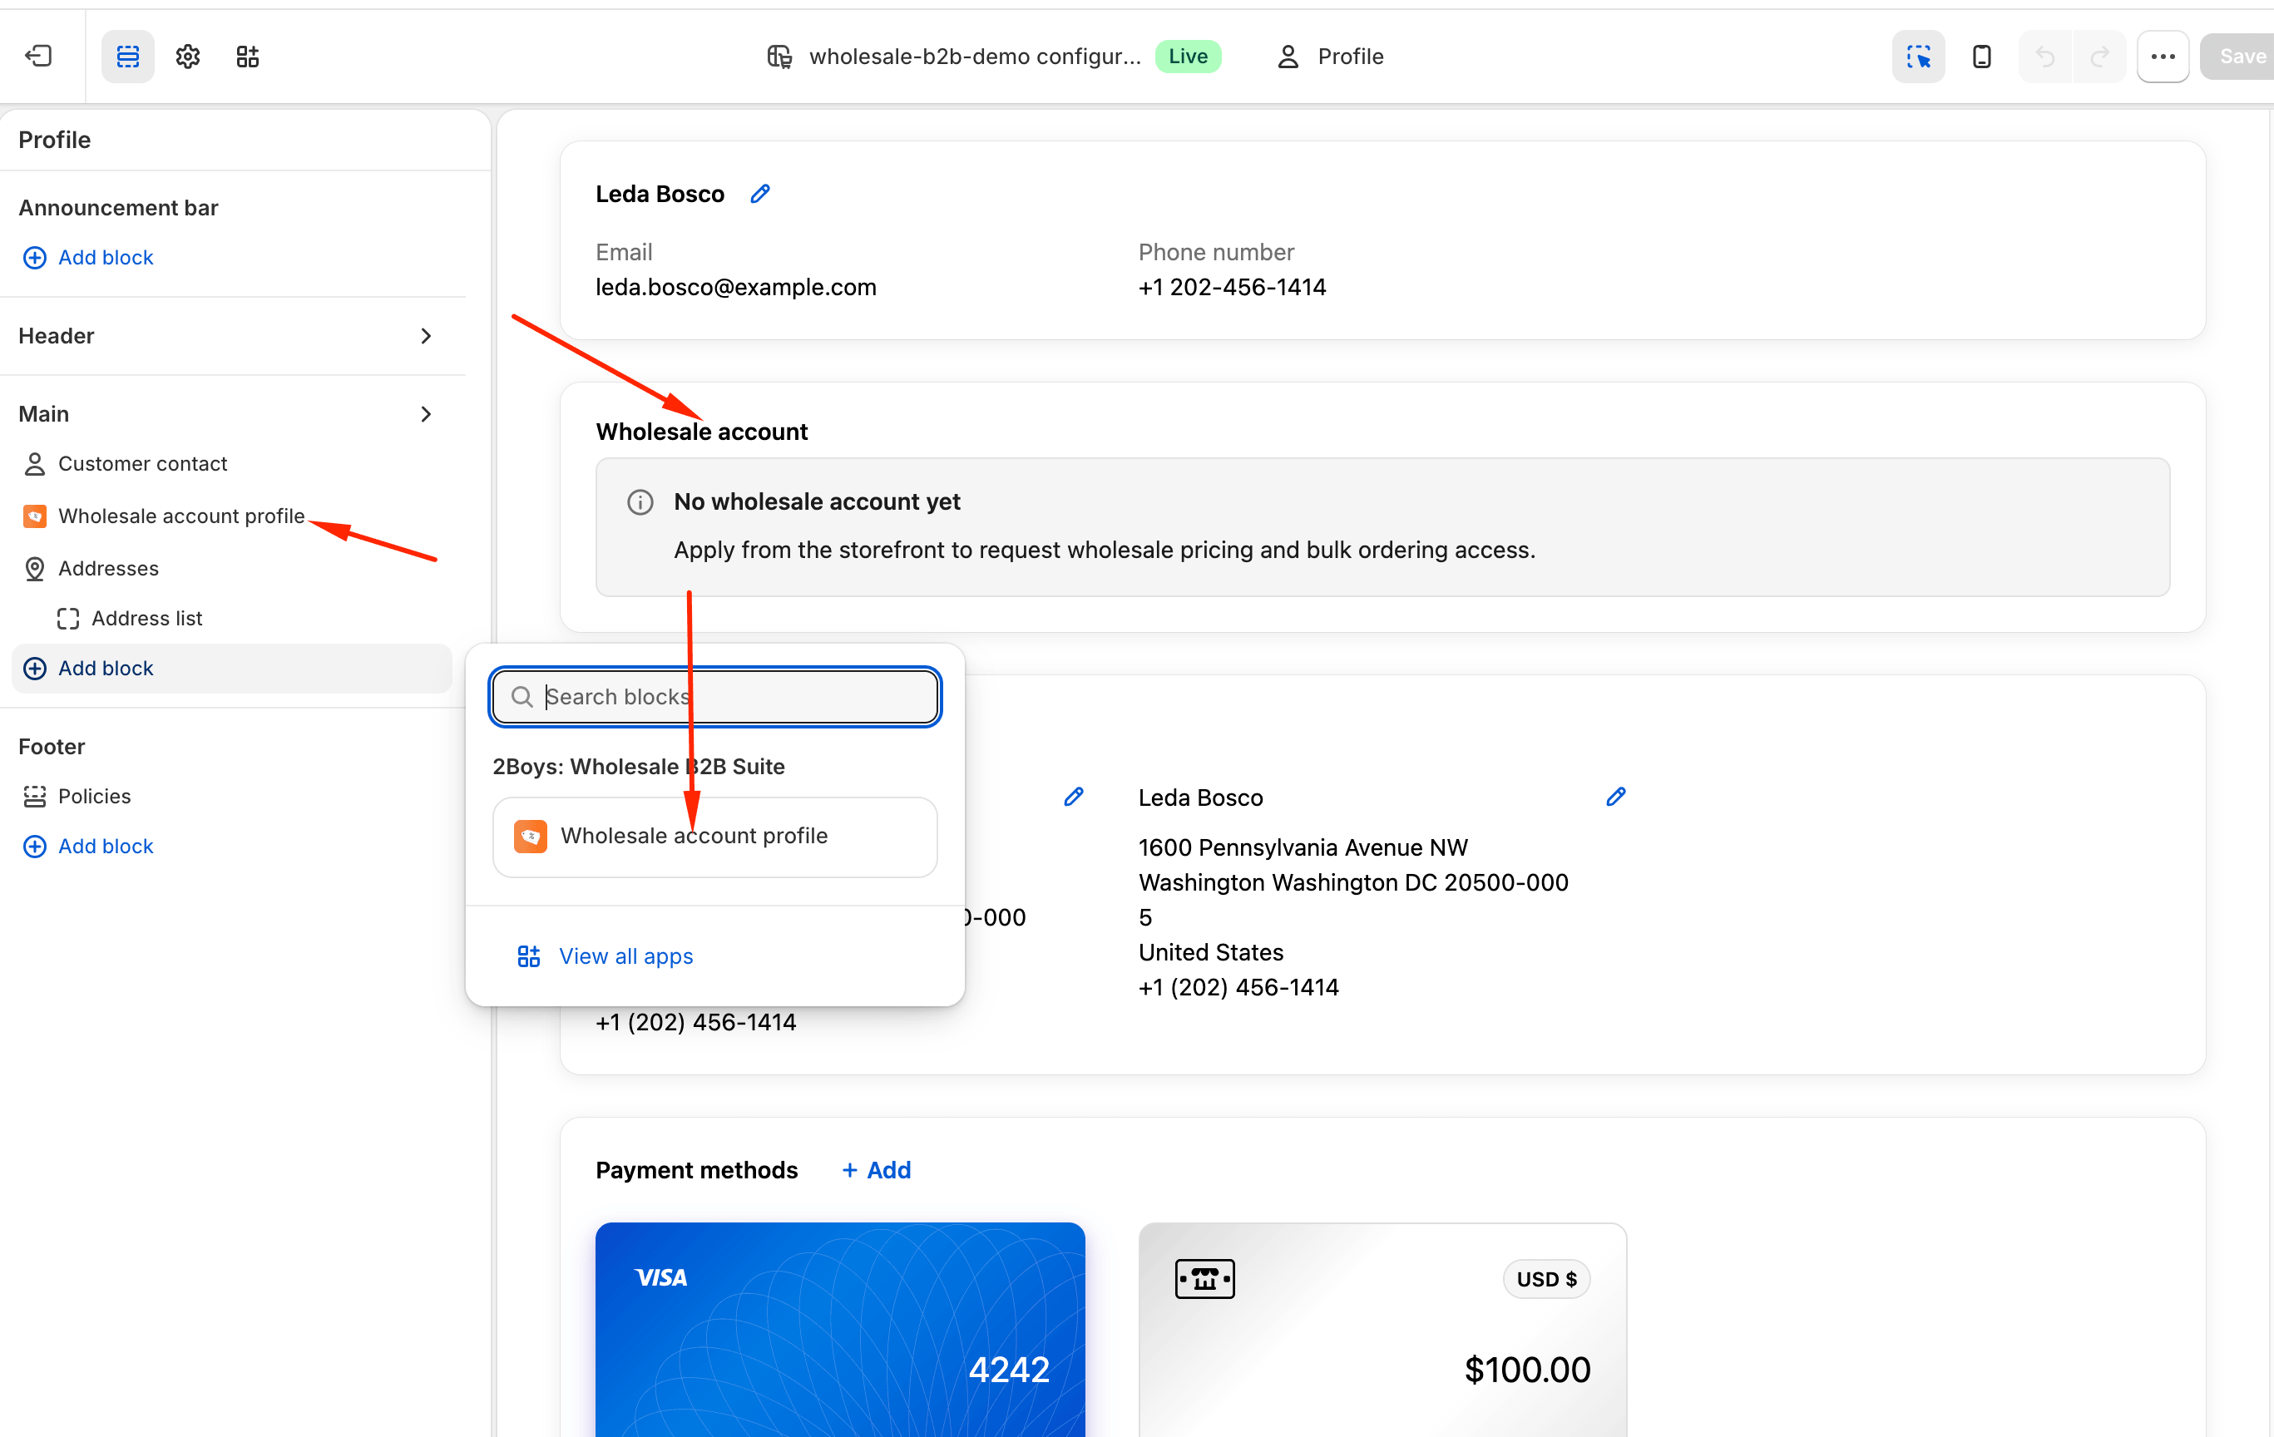Edit Leda Bosco address pencil icon
Image resolution: width=2274 pixels, height=1437 pixels.
1616,796
